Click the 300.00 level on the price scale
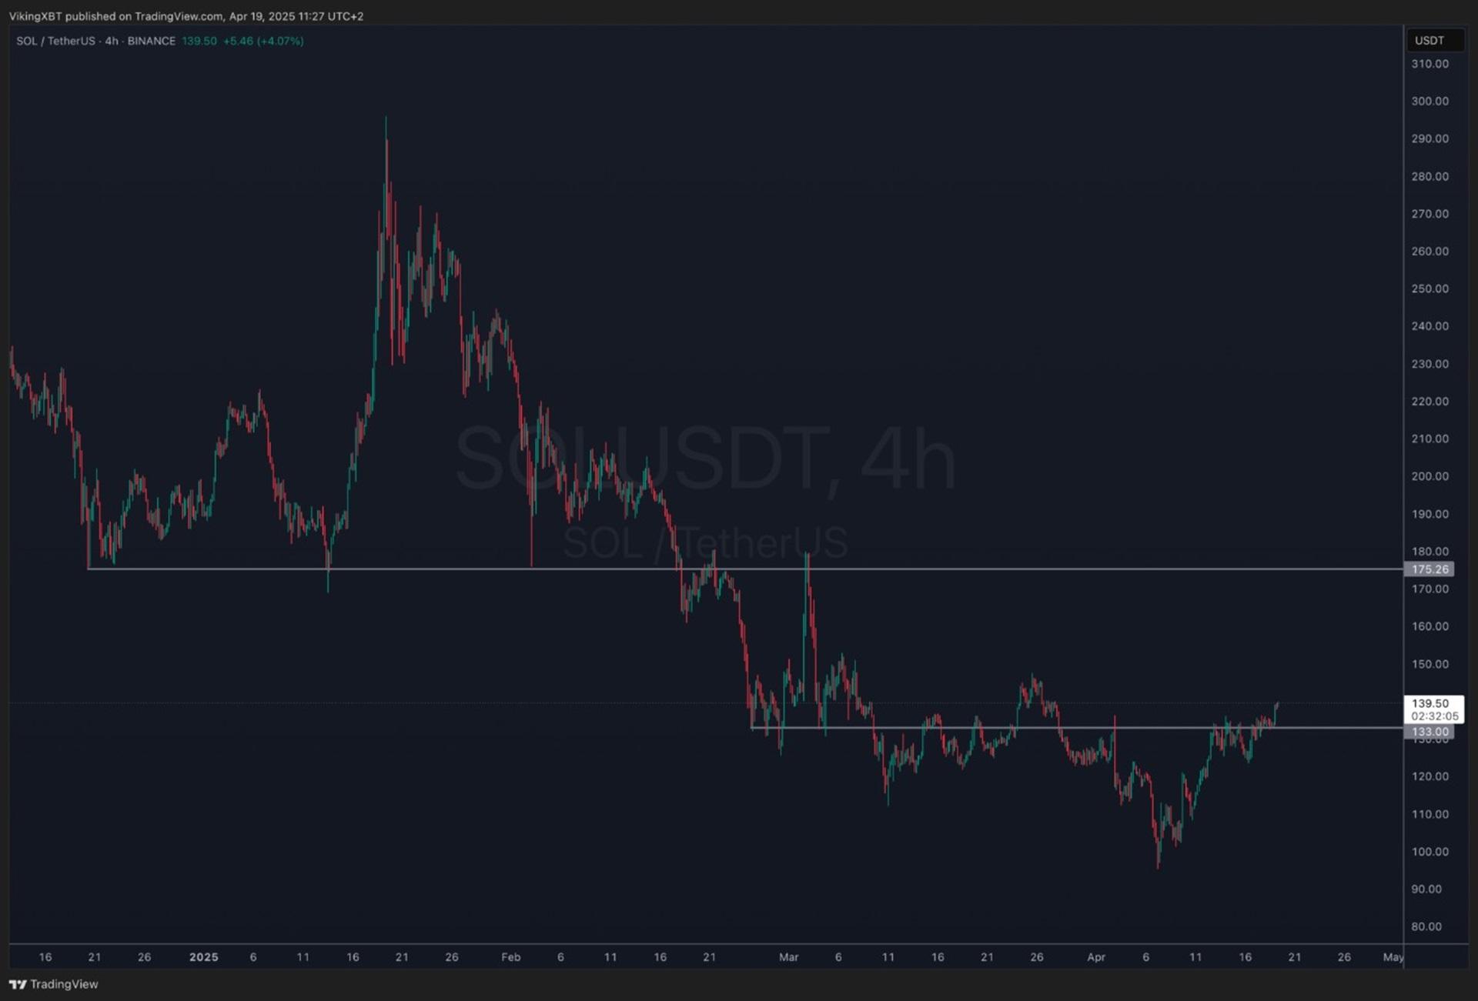This screenshot has height=1001, width=1478. [x=1430, y=102]
